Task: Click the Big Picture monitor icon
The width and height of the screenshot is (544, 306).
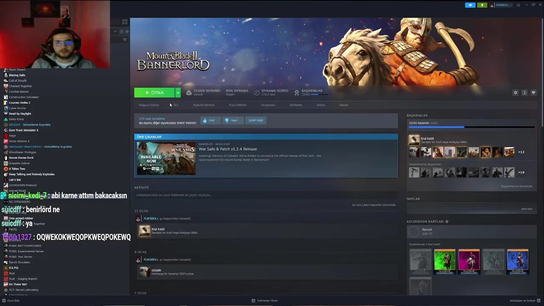Action: [518, 5]
